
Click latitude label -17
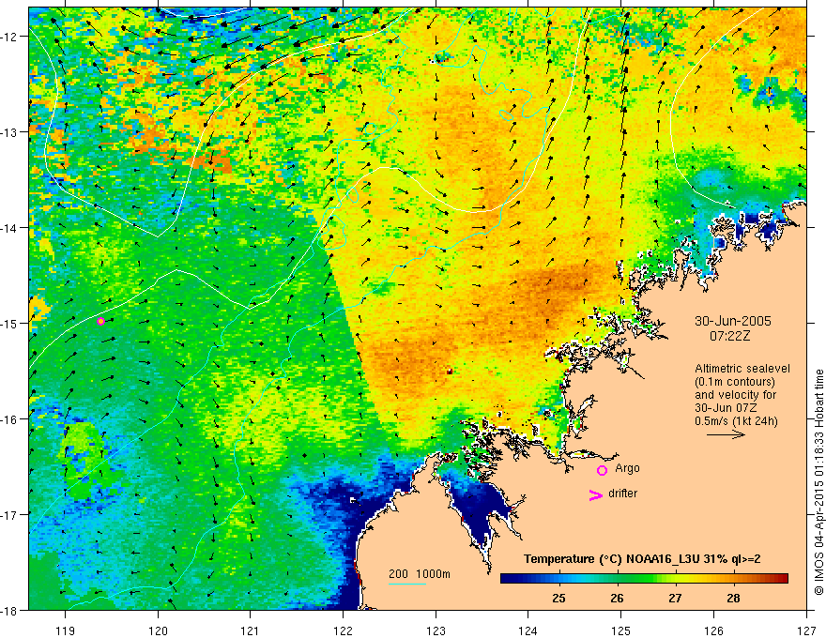[10, 515]
